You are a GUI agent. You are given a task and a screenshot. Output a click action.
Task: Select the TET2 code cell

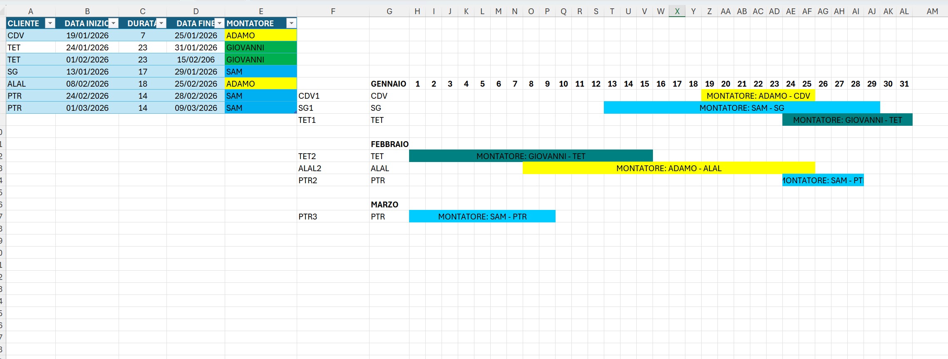pyautogui.click(x=333, y=156)
